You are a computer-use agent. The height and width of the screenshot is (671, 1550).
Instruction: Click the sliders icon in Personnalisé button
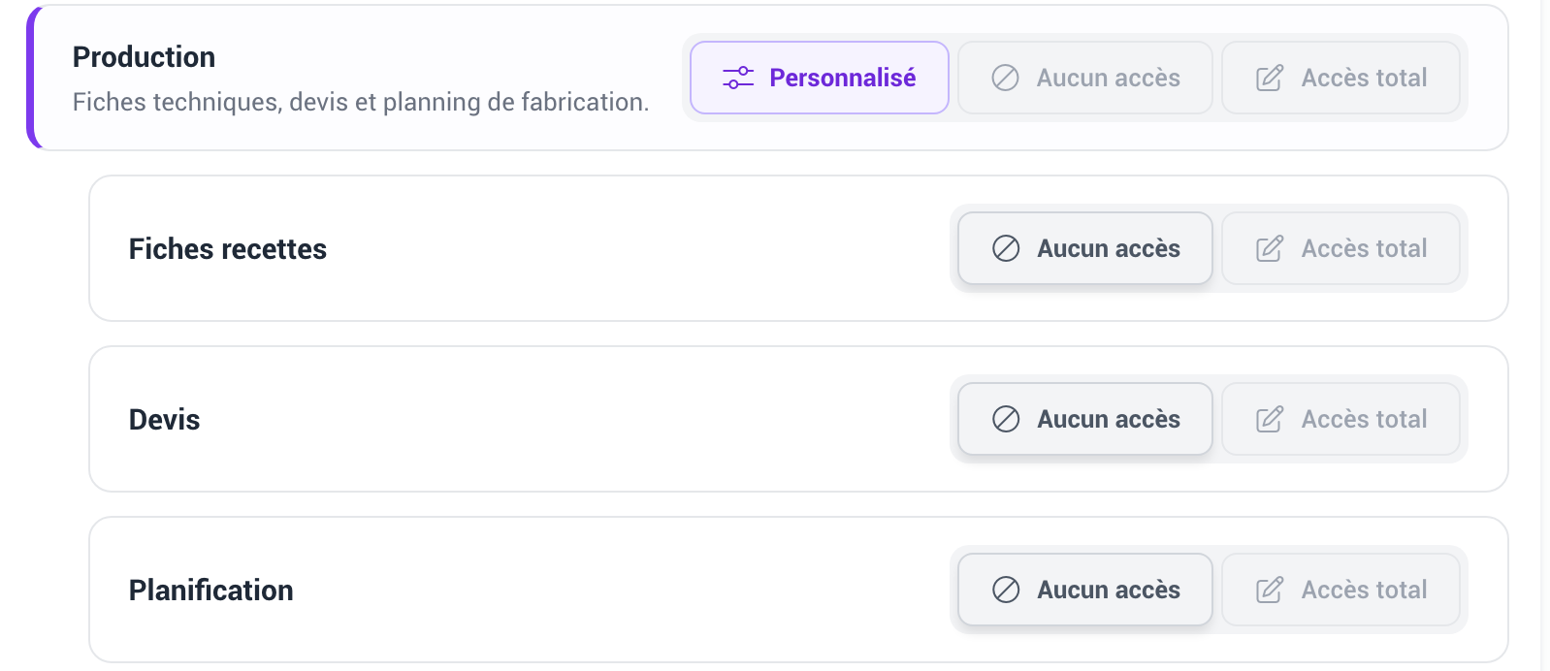(x=738, y=78)
